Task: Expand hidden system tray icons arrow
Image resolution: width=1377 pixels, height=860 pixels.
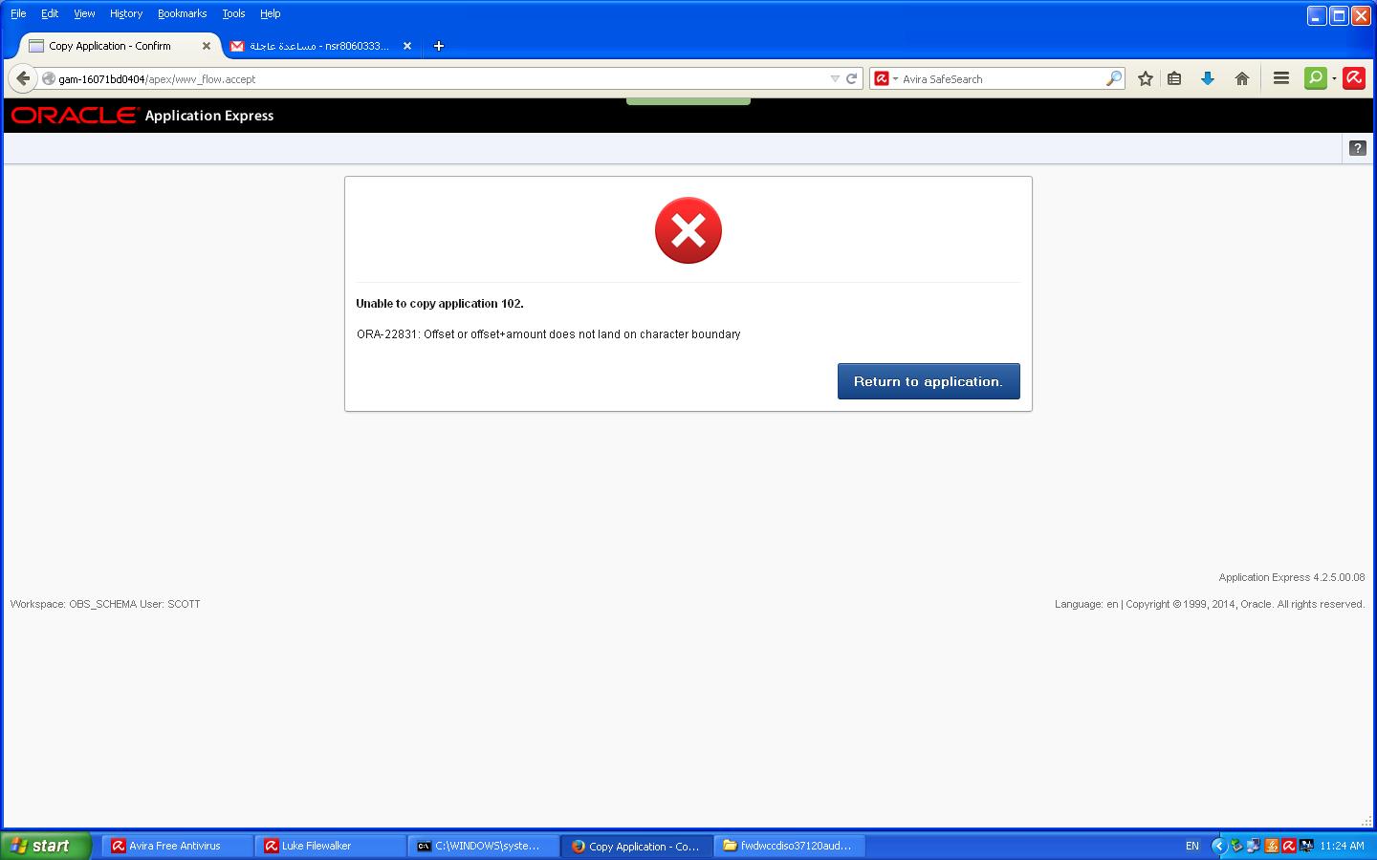Action: click(x=1218, y=846)
